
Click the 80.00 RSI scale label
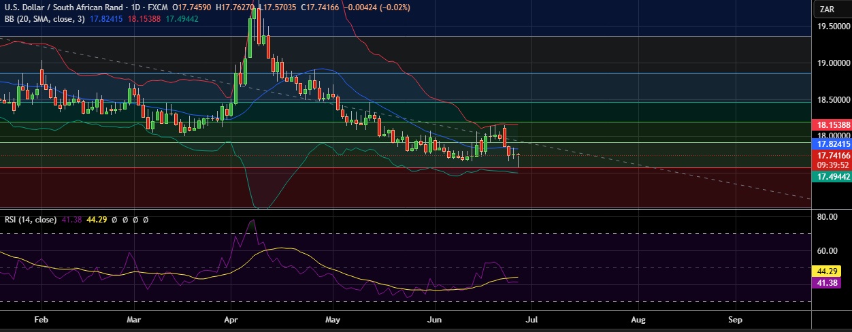(x=827, y=217)
